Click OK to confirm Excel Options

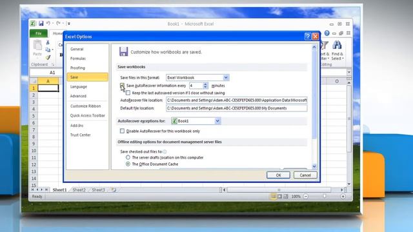(x=278, y=175)
